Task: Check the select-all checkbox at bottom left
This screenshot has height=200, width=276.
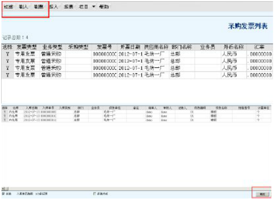Action: [x=3, y=193]
